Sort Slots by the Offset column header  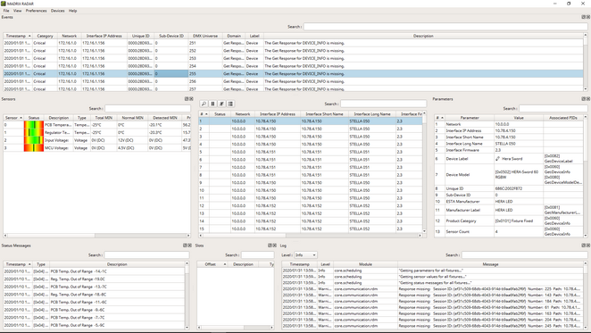[x=212, y=264]
